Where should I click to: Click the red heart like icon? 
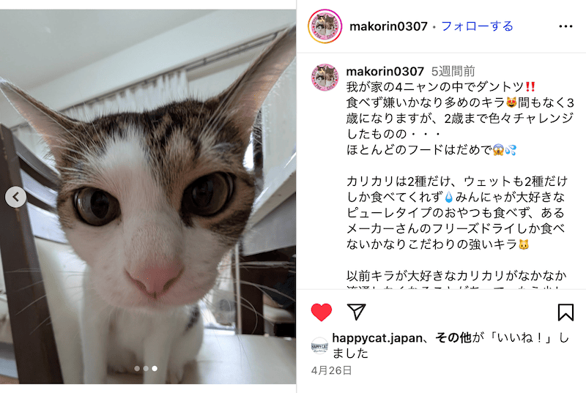pos(322,312)
